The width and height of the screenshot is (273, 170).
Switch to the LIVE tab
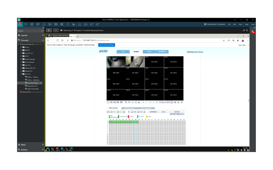point(123,52)
